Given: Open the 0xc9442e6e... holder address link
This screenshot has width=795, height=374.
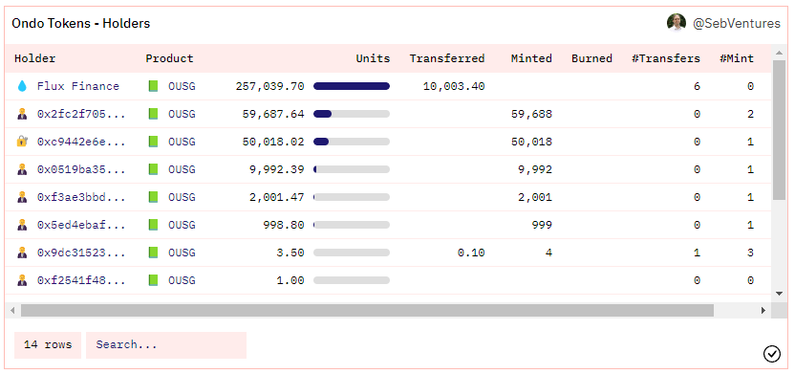Looking at the screenshot, I should point(81,142).
